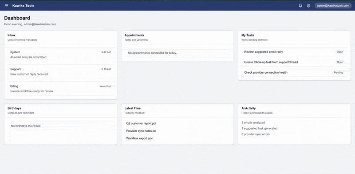Screen dimensions: 355x174
Task: Open the Billing inbox message
Action: 60,89
